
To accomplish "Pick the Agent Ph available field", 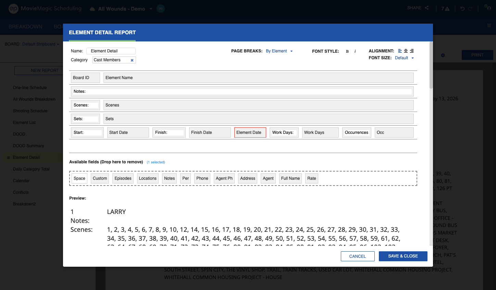I will [x=224, y=178].
